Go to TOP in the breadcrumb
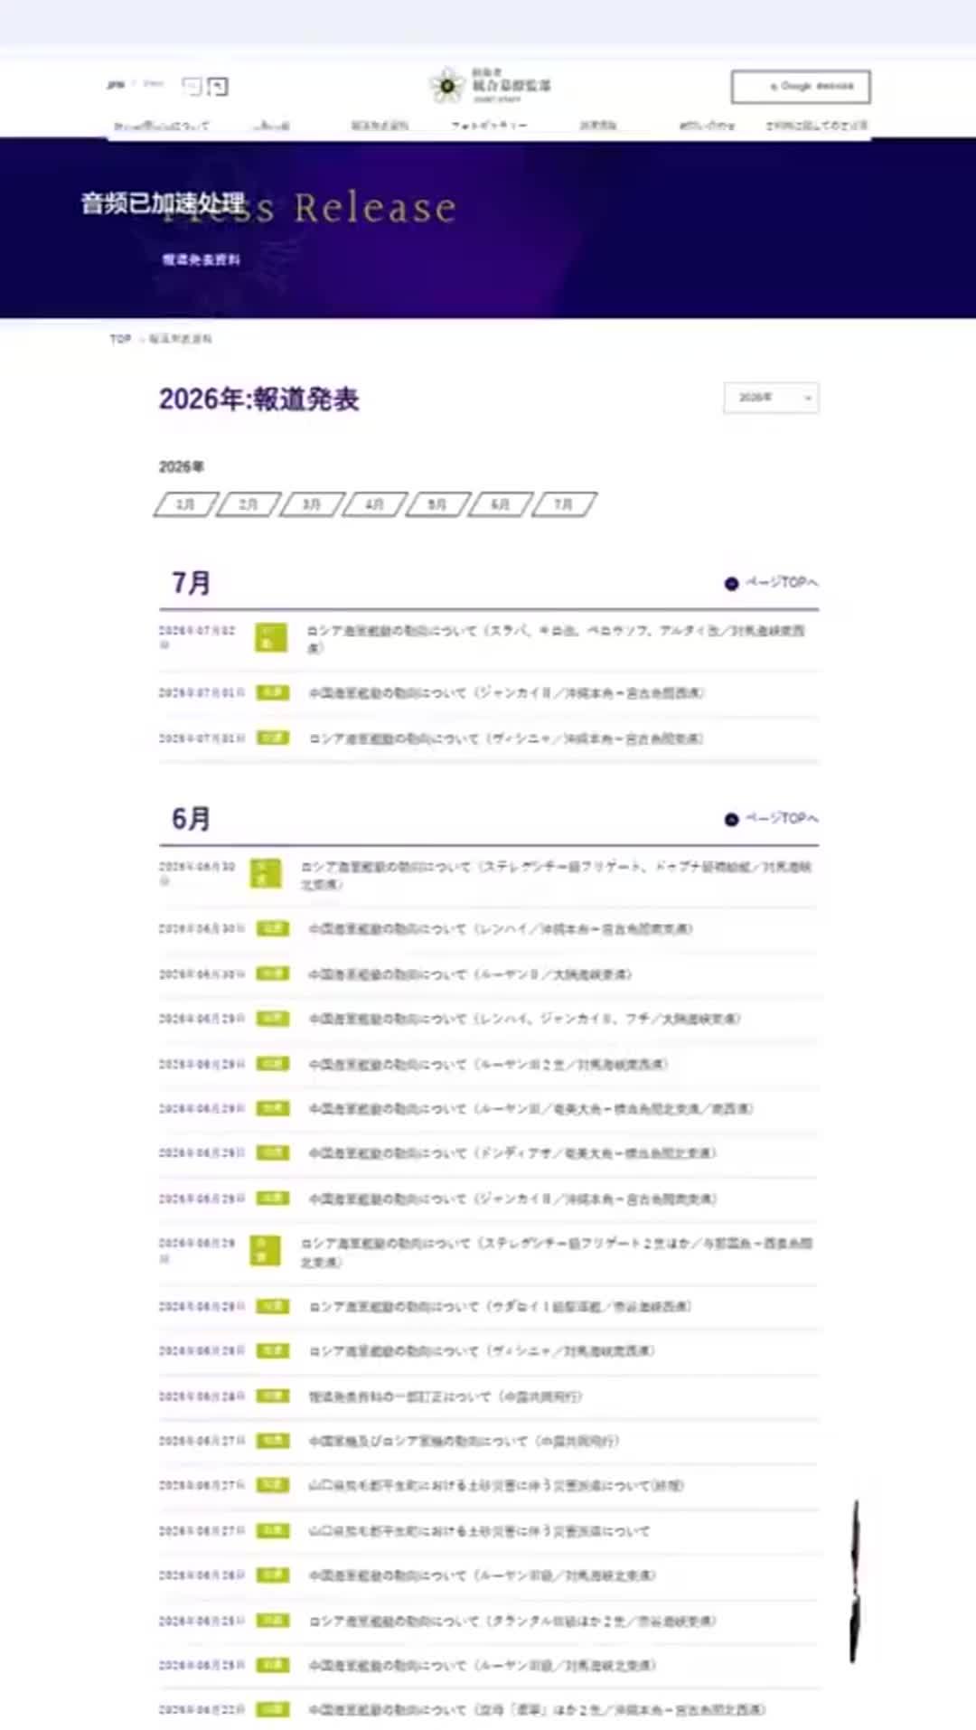 120,339
